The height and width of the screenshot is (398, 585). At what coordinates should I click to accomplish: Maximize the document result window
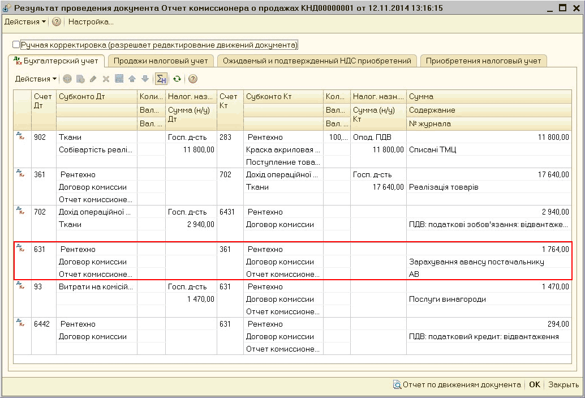562,8
